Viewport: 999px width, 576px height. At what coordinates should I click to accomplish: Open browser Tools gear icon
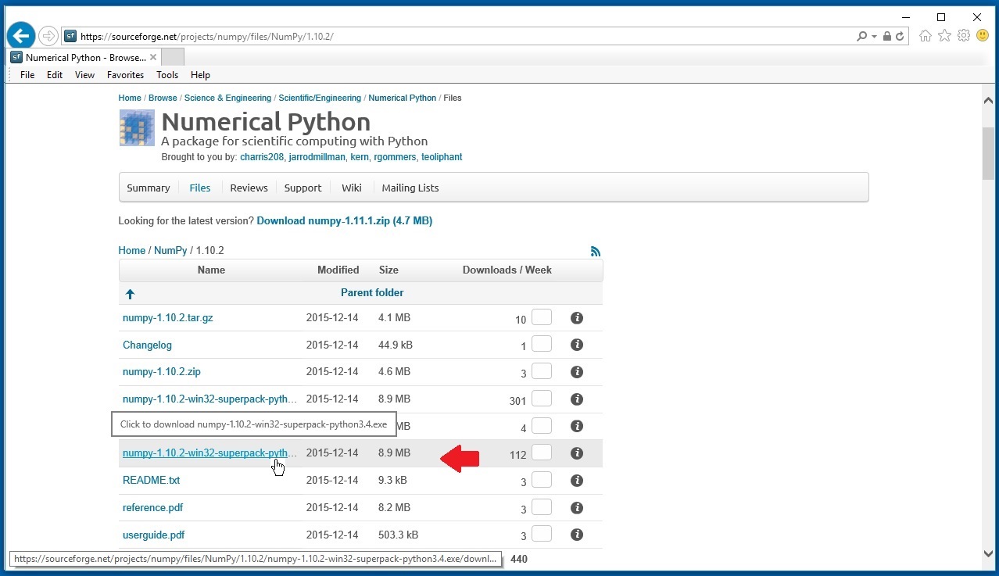coord(964,36)
